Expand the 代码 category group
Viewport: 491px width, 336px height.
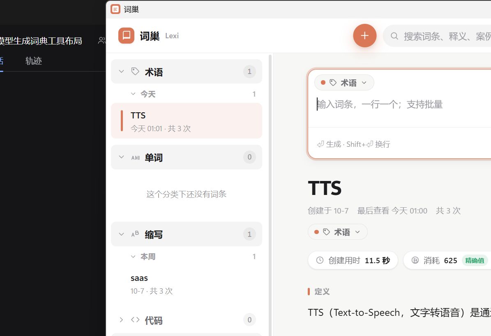pyautogui.click(x=122, y=320)
